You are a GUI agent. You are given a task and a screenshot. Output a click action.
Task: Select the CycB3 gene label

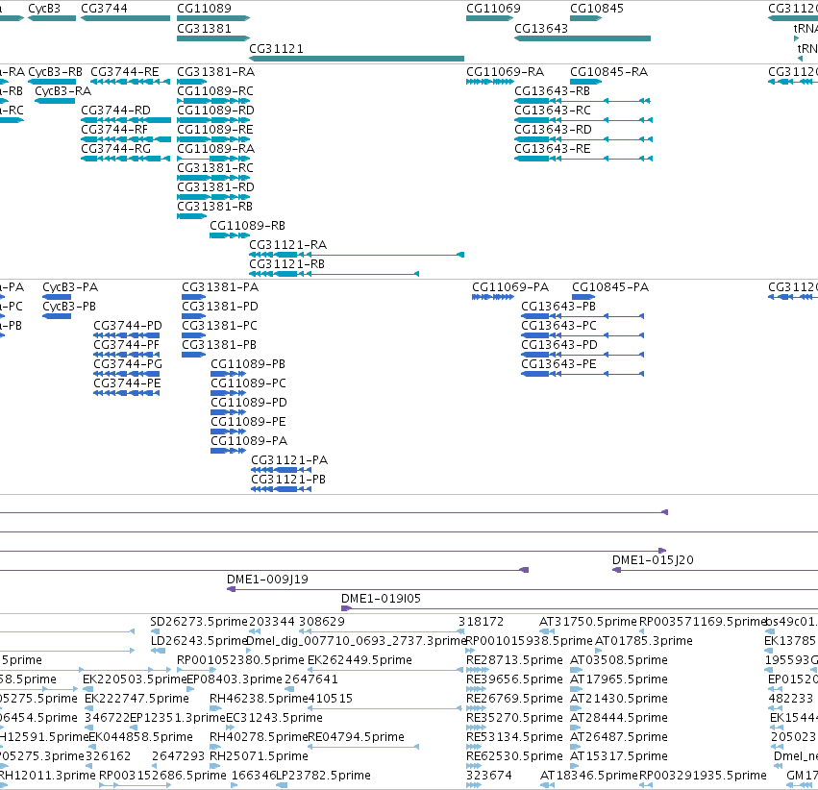click(x=44, y=9)
